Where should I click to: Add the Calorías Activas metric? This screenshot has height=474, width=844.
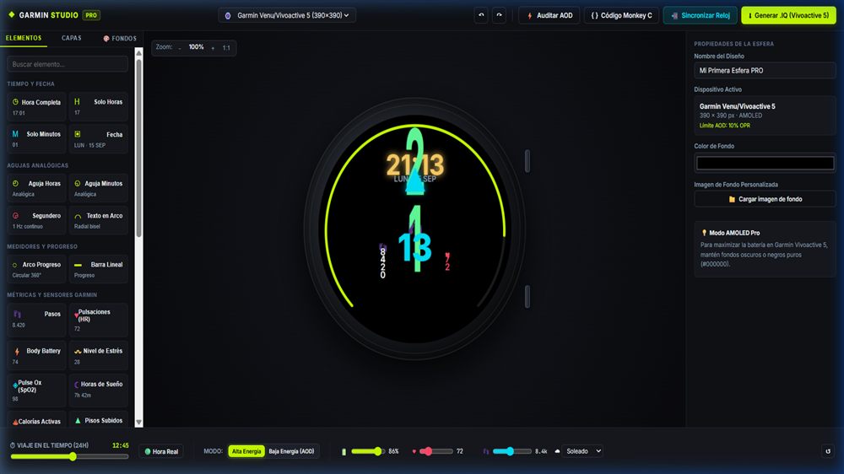36,421
